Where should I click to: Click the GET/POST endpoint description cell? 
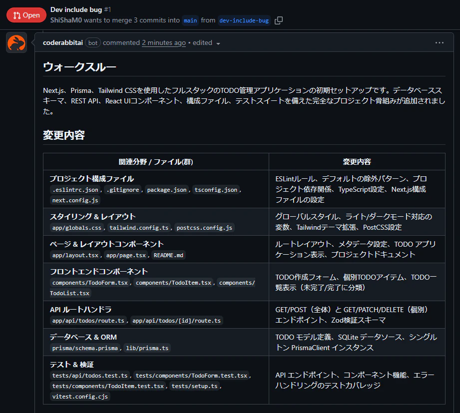(x=357, y=315)
